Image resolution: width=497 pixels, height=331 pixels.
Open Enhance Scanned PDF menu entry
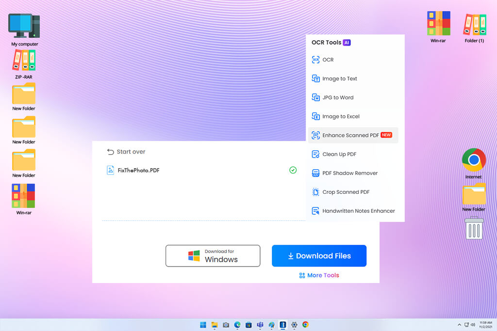pyautogui.click(x=353, y=135)
